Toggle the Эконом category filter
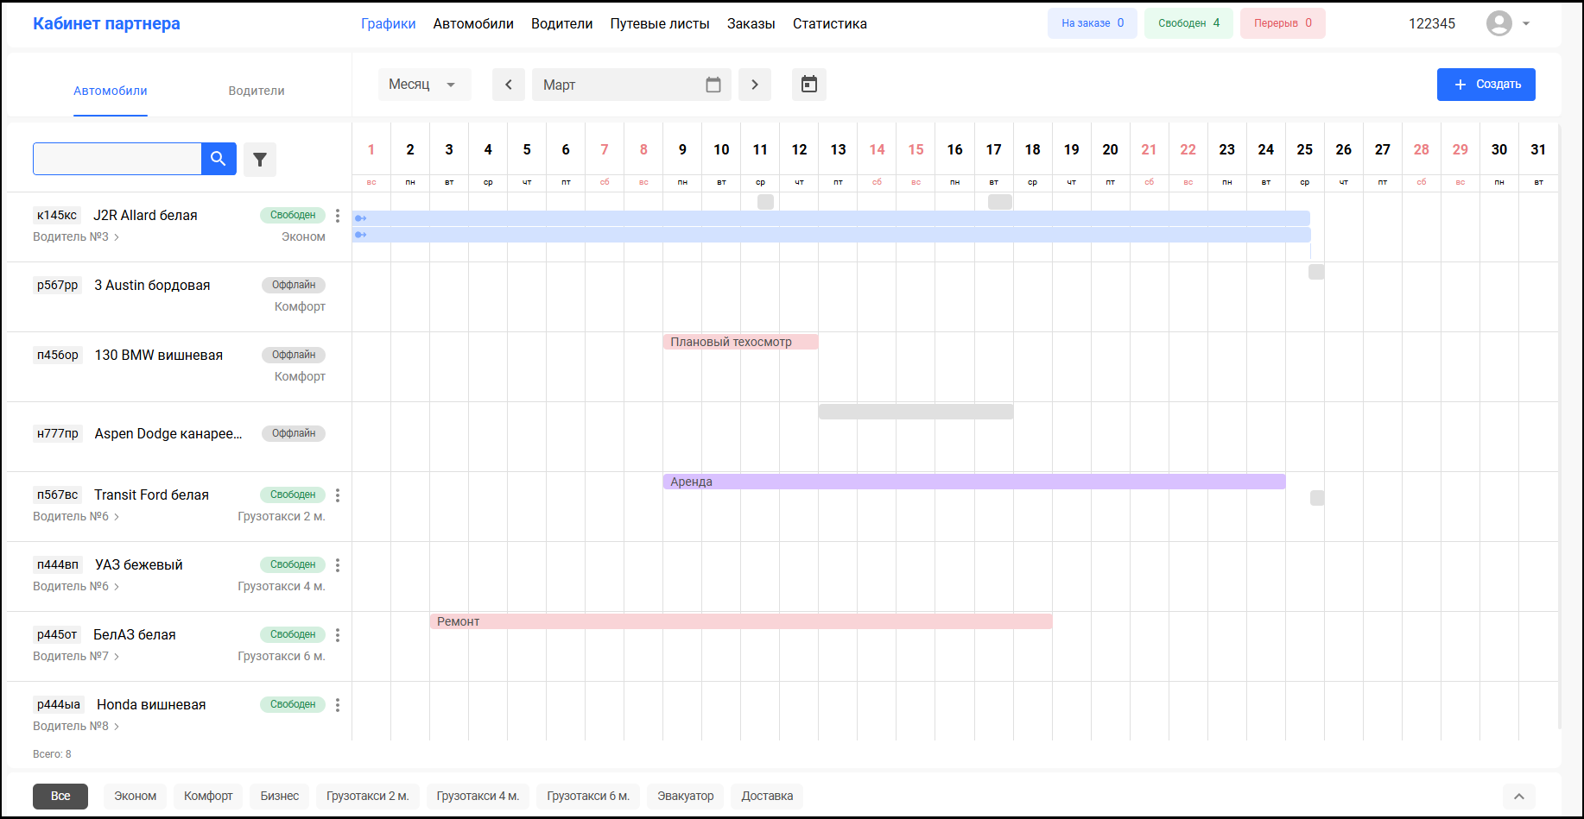 136,796
